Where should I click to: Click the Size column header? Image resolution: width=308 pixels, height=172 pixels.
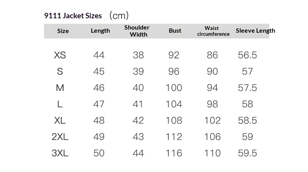pos(63,31)
